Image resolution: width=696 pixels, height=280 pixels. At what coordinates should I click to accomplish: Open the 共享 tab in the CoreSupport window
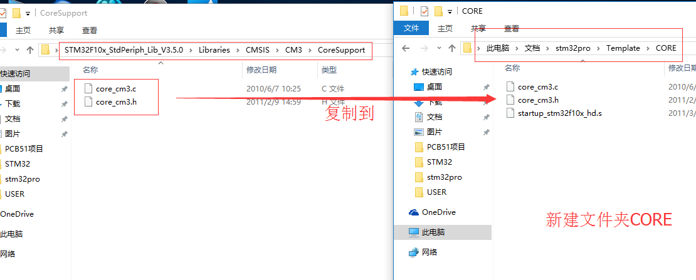tap(56, 30)
